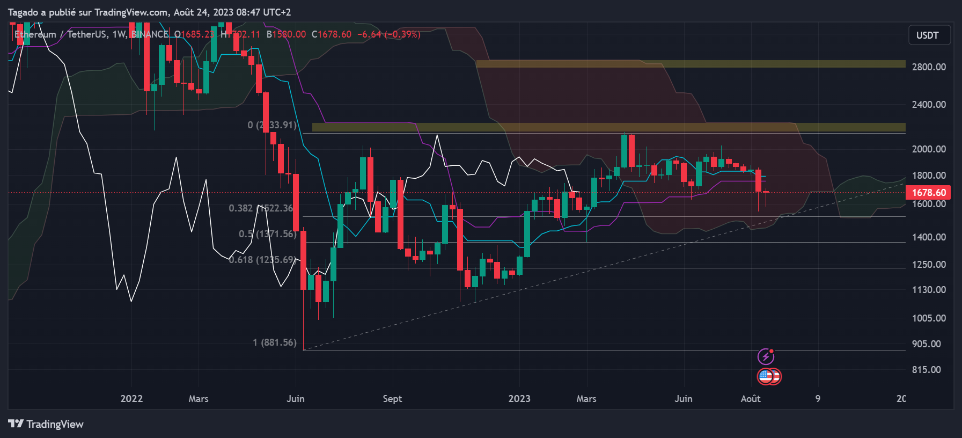This screenshot has width=962, height=438.
Task: Click the Août time axis label
Action: 751,399
